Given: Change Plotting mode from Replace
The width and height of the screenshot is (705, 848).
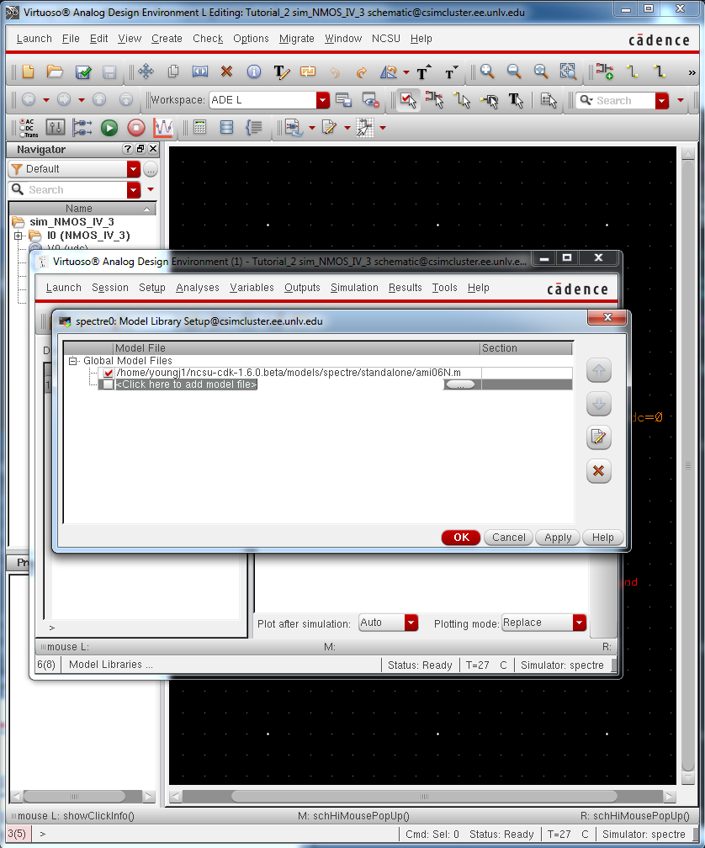Looking at the screenshot, I should point(577,623).
